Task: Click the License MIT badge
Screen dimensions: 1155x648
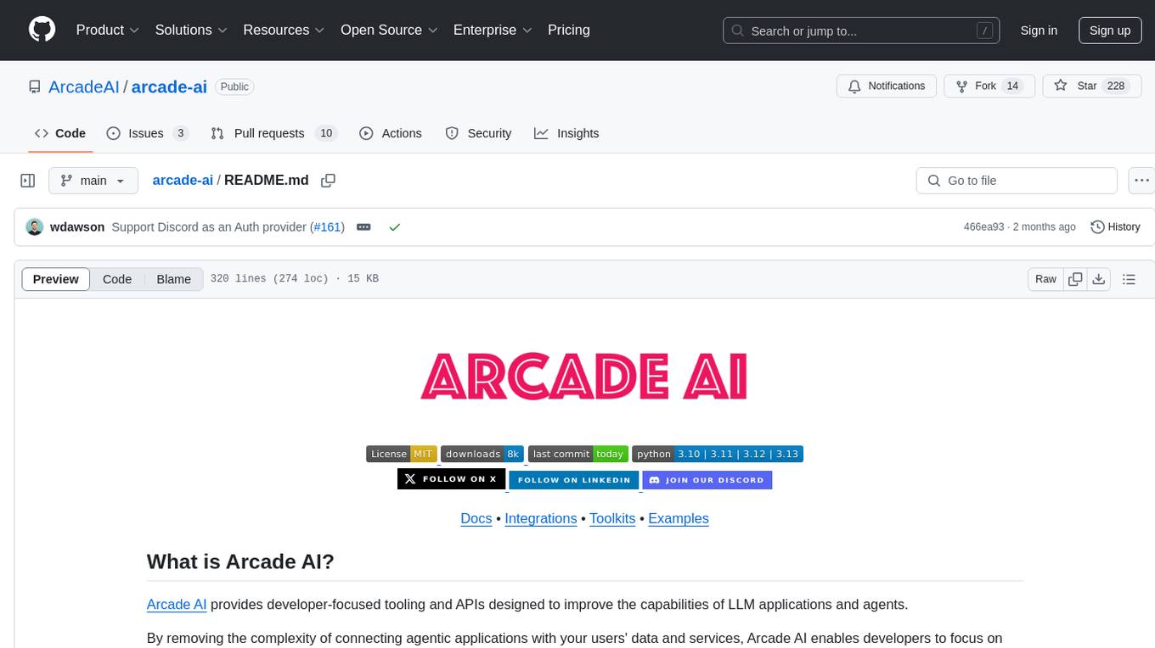Action: [x=402, y=454]
